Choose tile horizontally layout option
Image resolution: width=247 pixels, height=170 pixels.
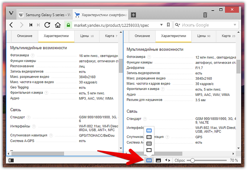[x=149, y=137]
